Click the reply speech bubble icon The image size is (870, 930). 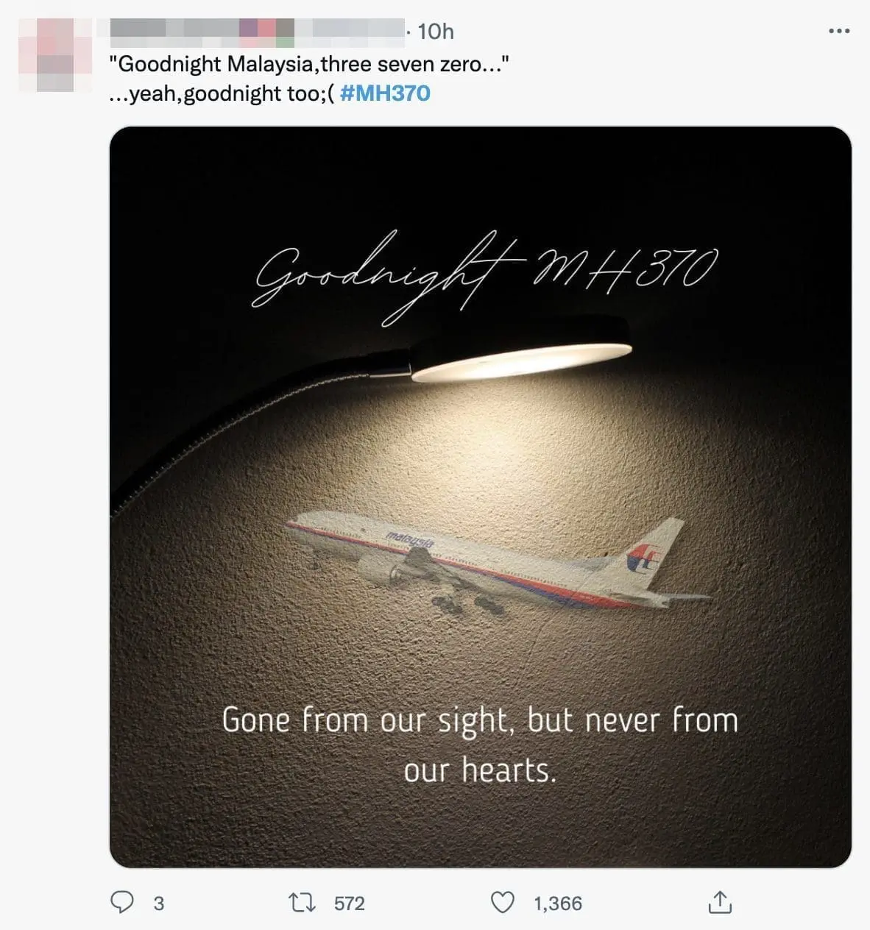[x=122, y=903]
